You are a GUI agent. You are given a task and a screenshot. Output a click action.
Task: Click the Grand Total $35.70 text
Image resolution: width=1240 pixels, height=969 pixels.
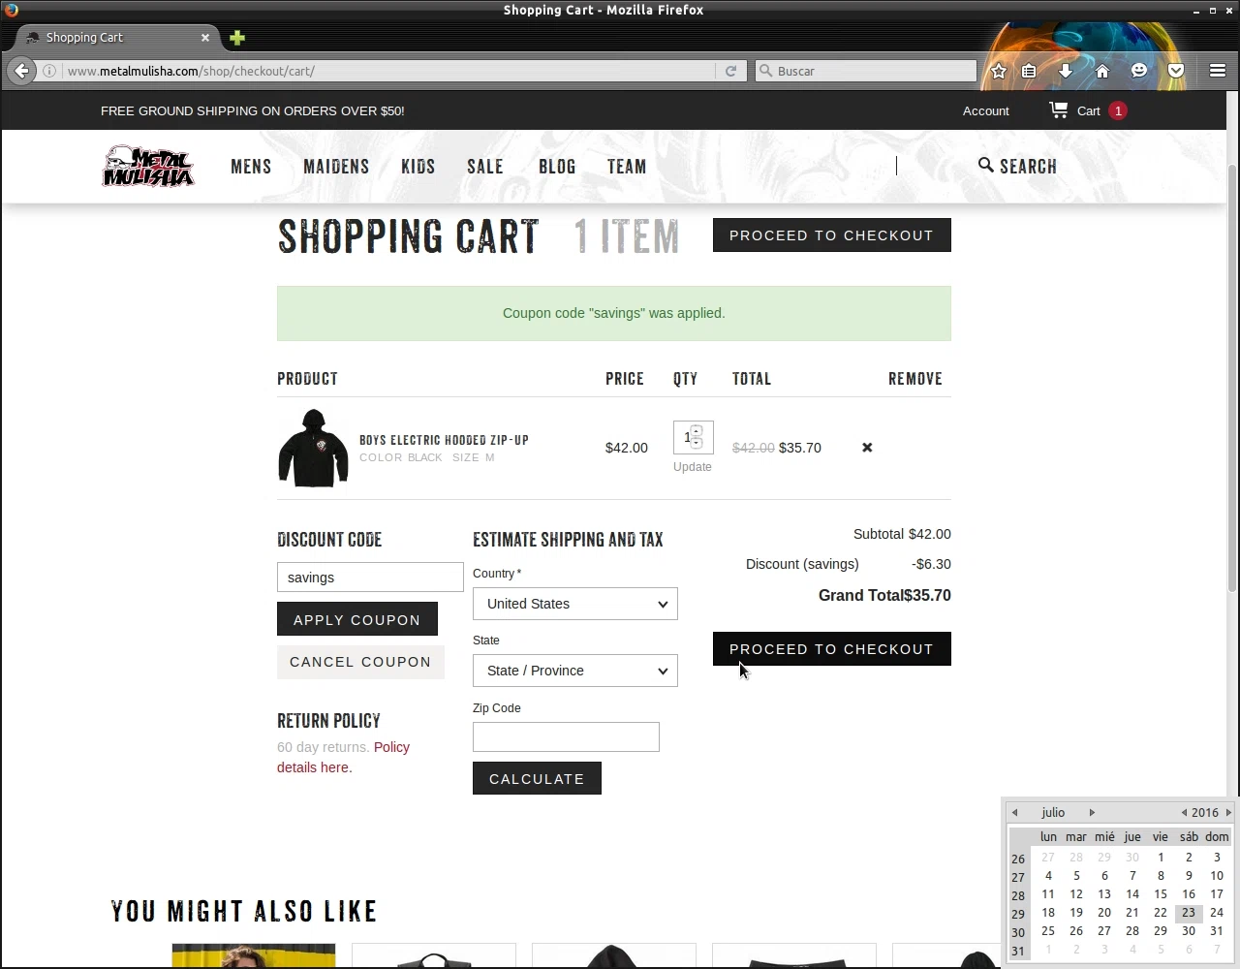pos(884,595)
